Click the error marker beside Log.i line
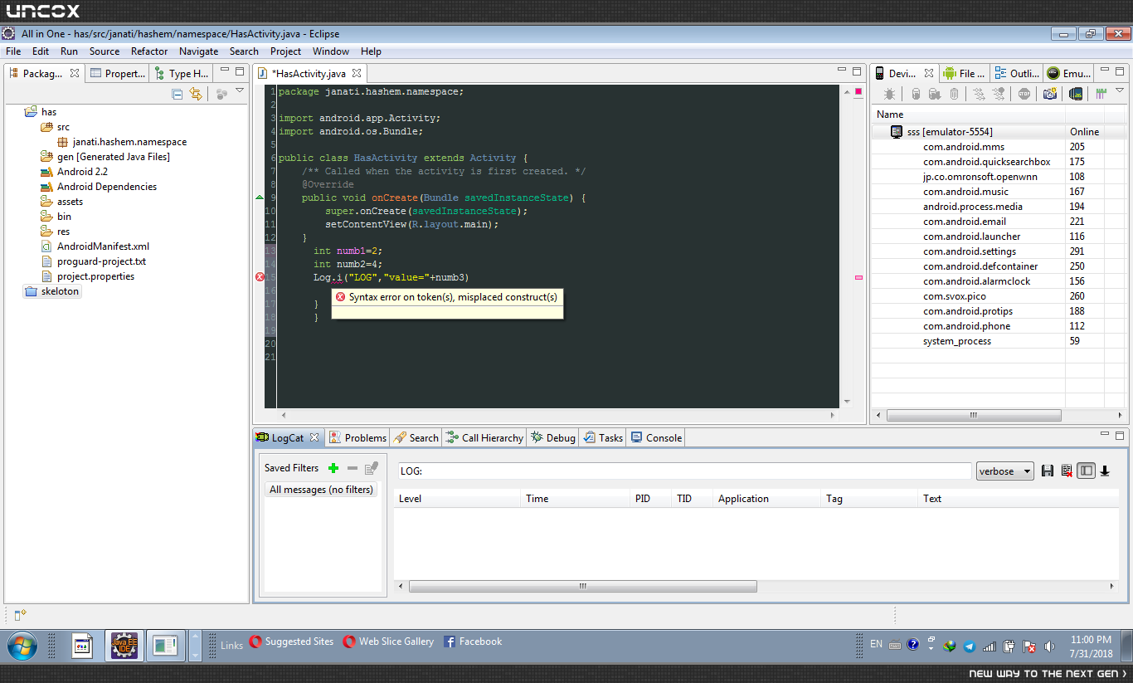 click(x=260, y=277)
